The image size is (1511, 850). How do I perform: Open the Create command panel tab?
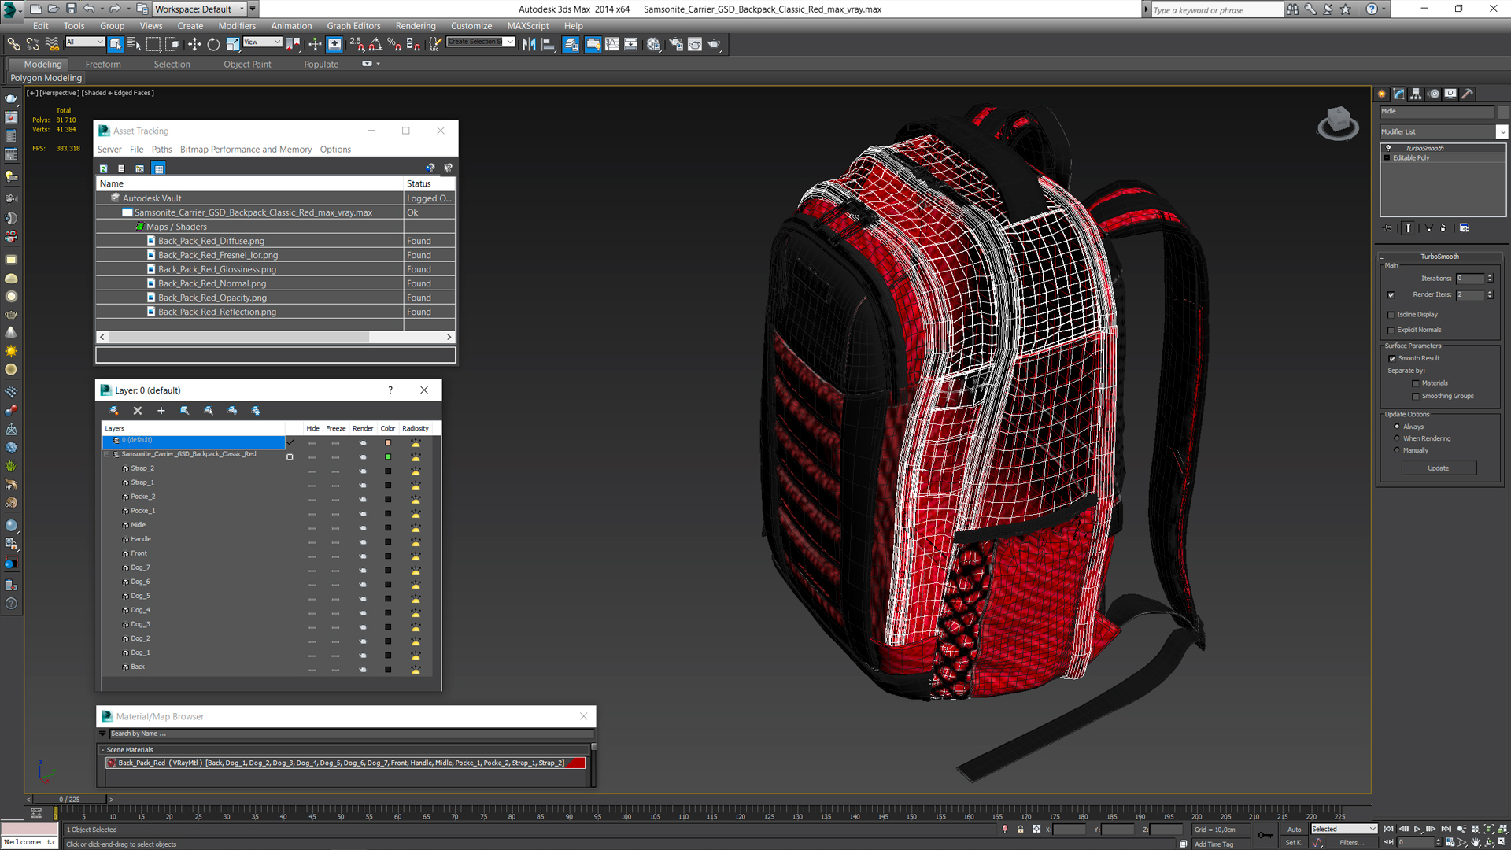tap(1383, 94)
